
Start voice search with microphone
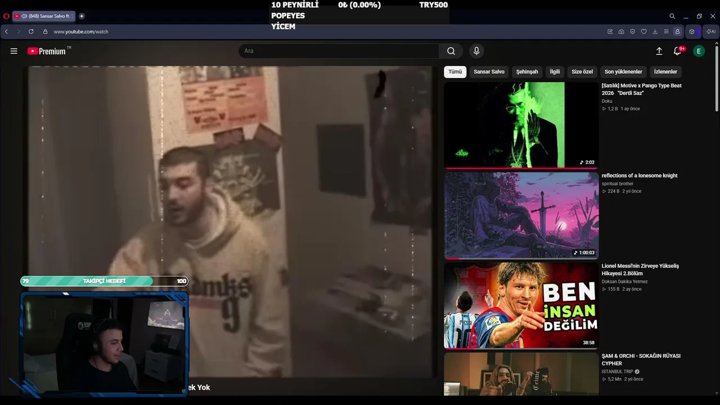[x=476, y=51]
